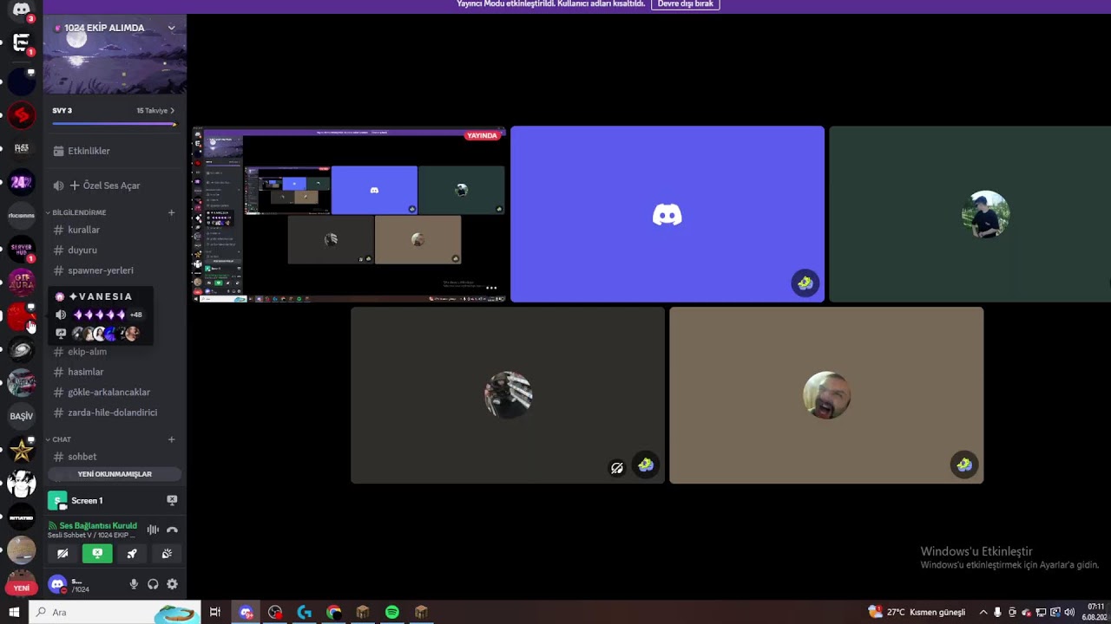This screenshot has height=624, width=1111.
Task: Show hidden system tray icons
Action: point(983,613)
